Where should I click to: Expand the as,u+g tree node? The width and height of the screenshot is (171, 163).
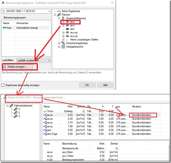pos(63,36)
